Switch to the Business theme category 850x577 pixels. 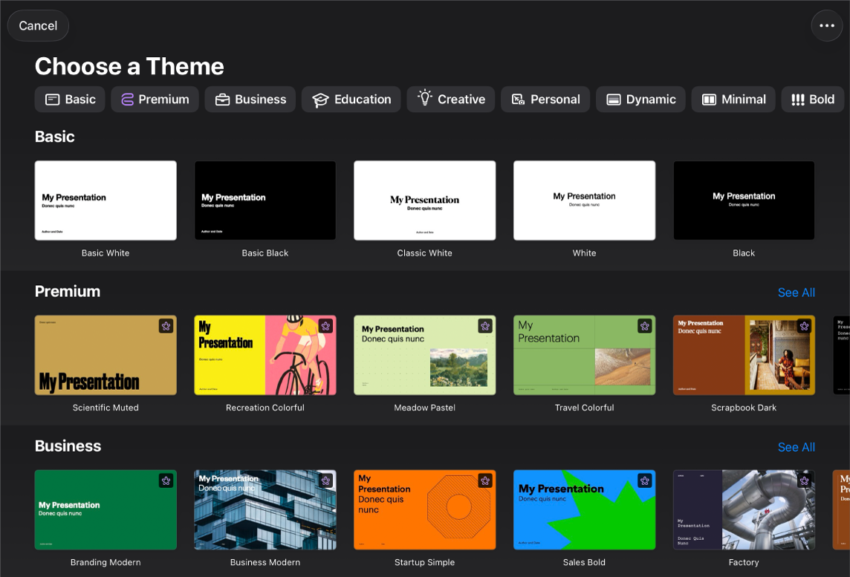pos(250,99)
